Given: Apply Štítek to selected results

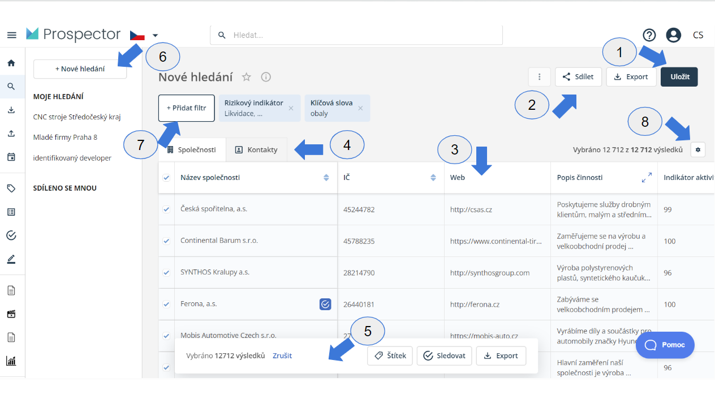Looking at the screenshot, I should coord(390,356).
